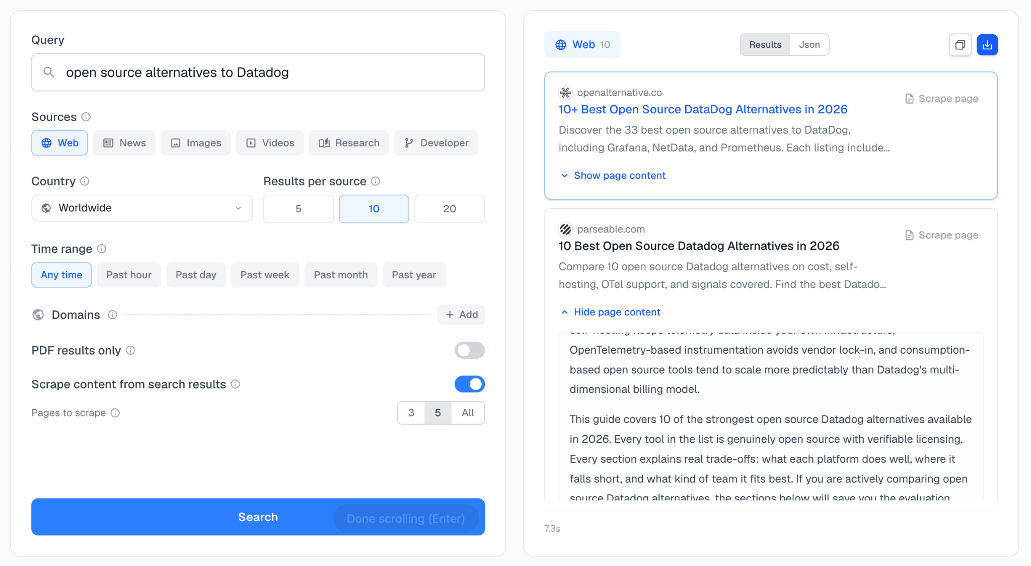Click the Query search input field
Screen dimensions: 1031x566
[x=258, y=72]
